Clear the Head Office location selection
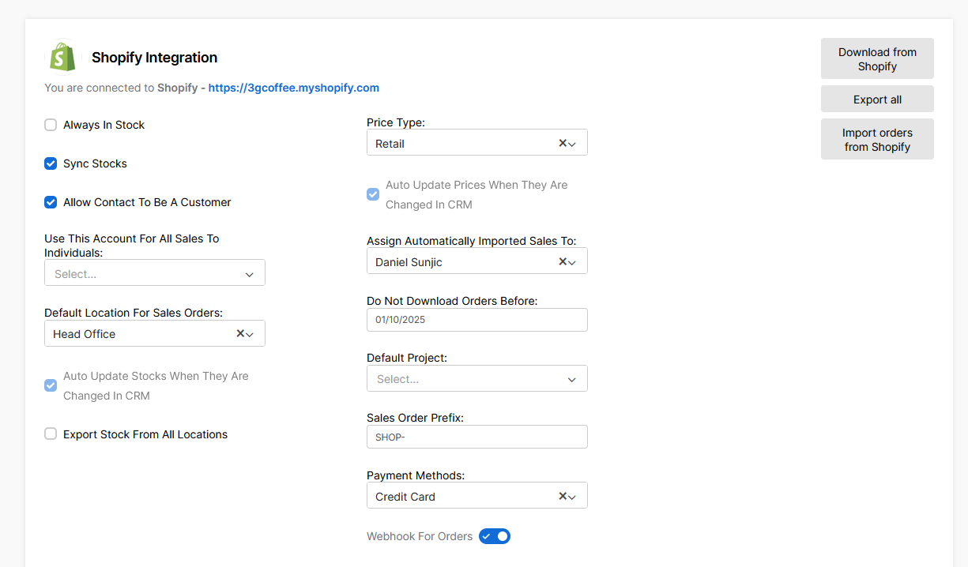Image resolution: width=968 pixels, height=567 pixels. pyautogui.click(x=240, y=334)
